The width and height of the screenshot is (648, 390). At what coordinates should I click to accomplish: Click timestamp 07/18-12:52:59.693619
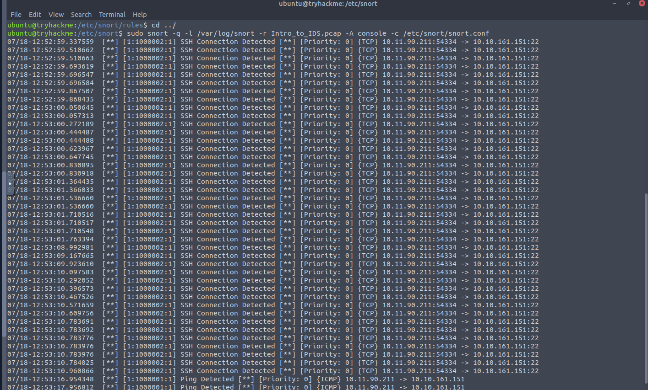(50, 66)
